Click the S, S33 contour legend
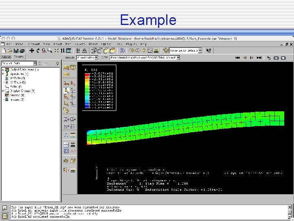 [x=99, y=88]
